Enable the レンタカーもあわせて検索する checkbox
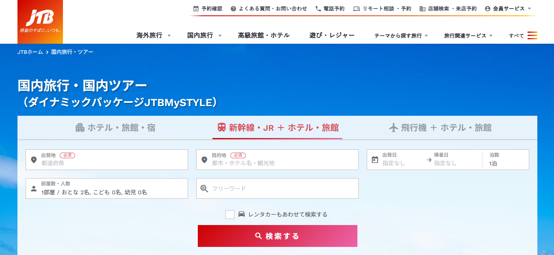 click(x=230, y=215)
